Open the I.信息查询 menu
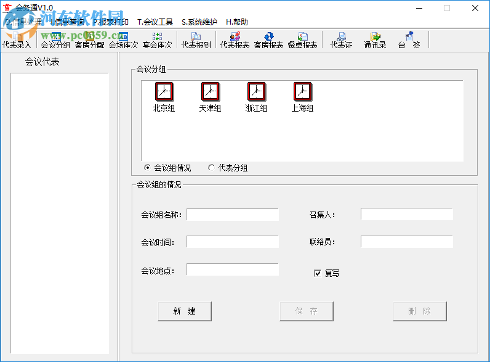Viewport: 490px width, 362px height. click(67, 22)
